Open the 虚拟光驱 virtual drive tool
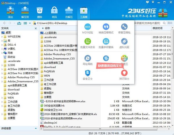The height and width of the screenshot is (135, 174). (x=124, y=43)
